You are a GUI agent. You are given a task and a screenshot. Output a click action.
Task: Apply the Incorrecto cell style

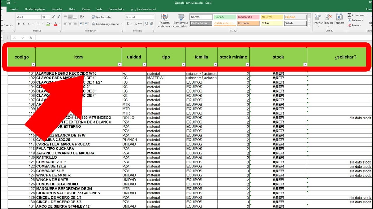tap(248, 17)
